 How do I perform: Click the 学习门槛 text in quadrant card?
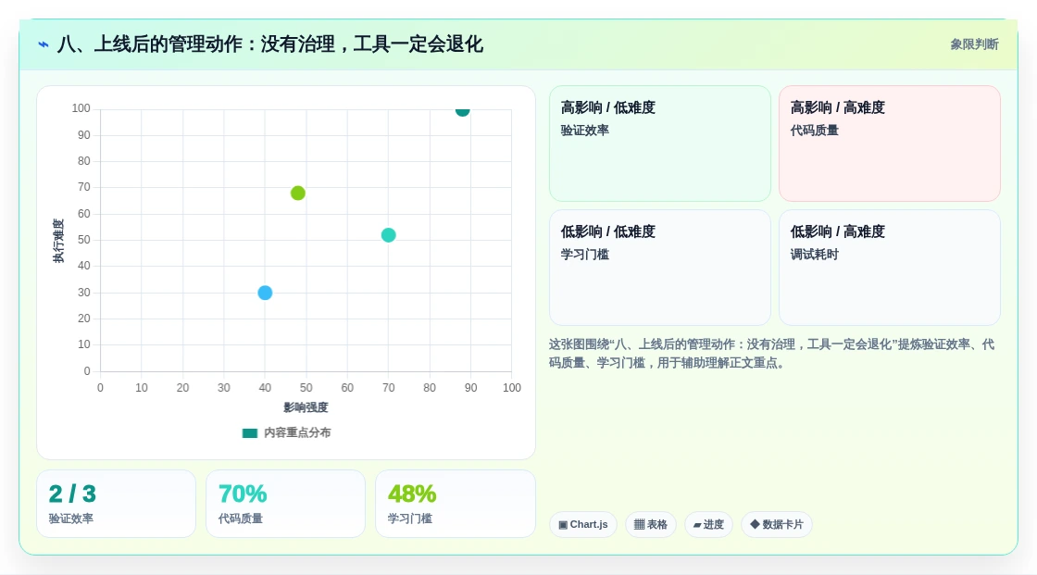click(x=584, y=254)
